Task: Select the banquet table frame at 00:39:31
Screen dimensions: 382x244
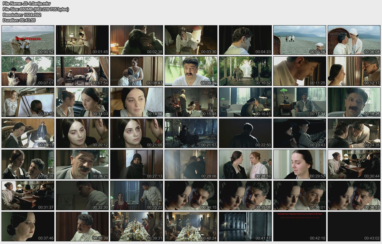Action: pos(137,226)
